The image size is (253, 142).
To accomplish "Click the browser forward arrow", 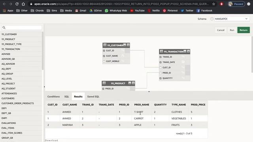I will click(11, 4).
